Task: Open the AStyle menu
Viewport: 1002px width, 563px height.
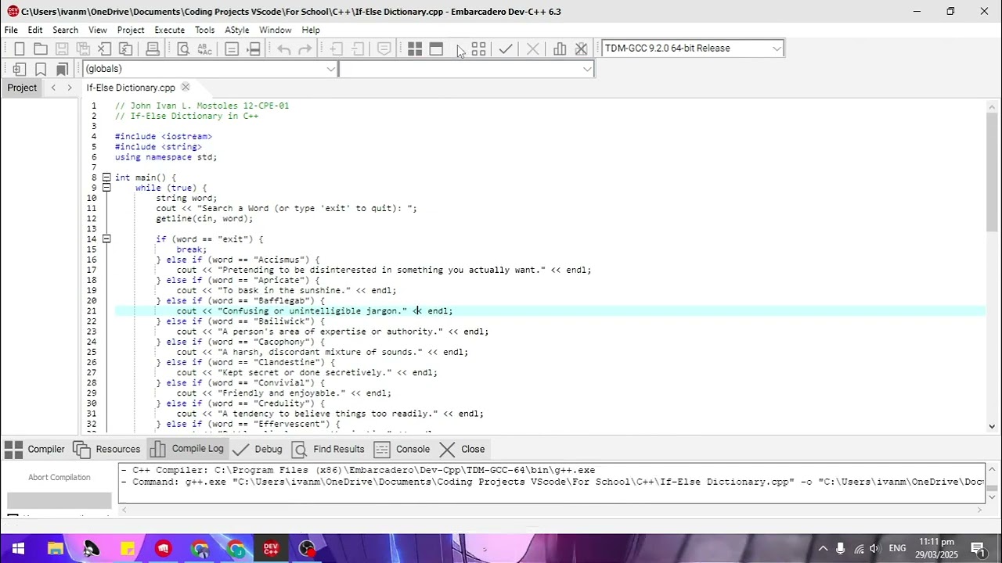Action: pos(236,30)
